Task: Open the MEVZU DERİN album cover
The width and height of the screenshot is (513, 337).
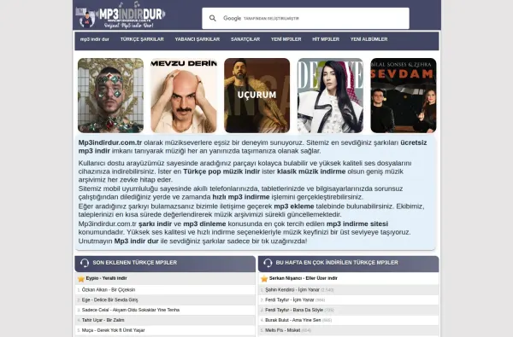Action: pyautogui.click(x=184, y=96)
